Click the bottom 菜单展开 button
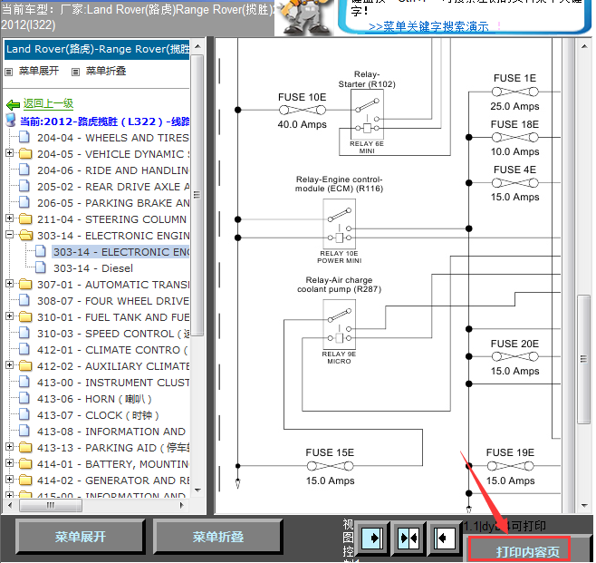Image resolution: width=596 pixels, height=563 pixels. (x=81, y=537)
